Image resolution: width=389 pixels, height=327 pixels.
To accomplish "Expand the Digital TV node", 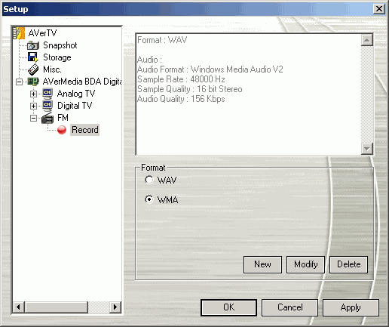I will (33, 106).
